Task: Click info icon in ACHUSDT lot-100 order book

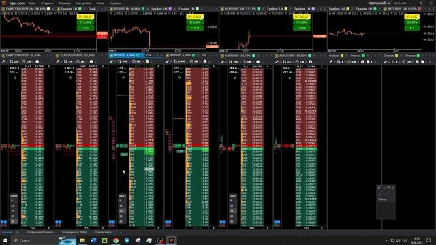Action: pos(258,61)
